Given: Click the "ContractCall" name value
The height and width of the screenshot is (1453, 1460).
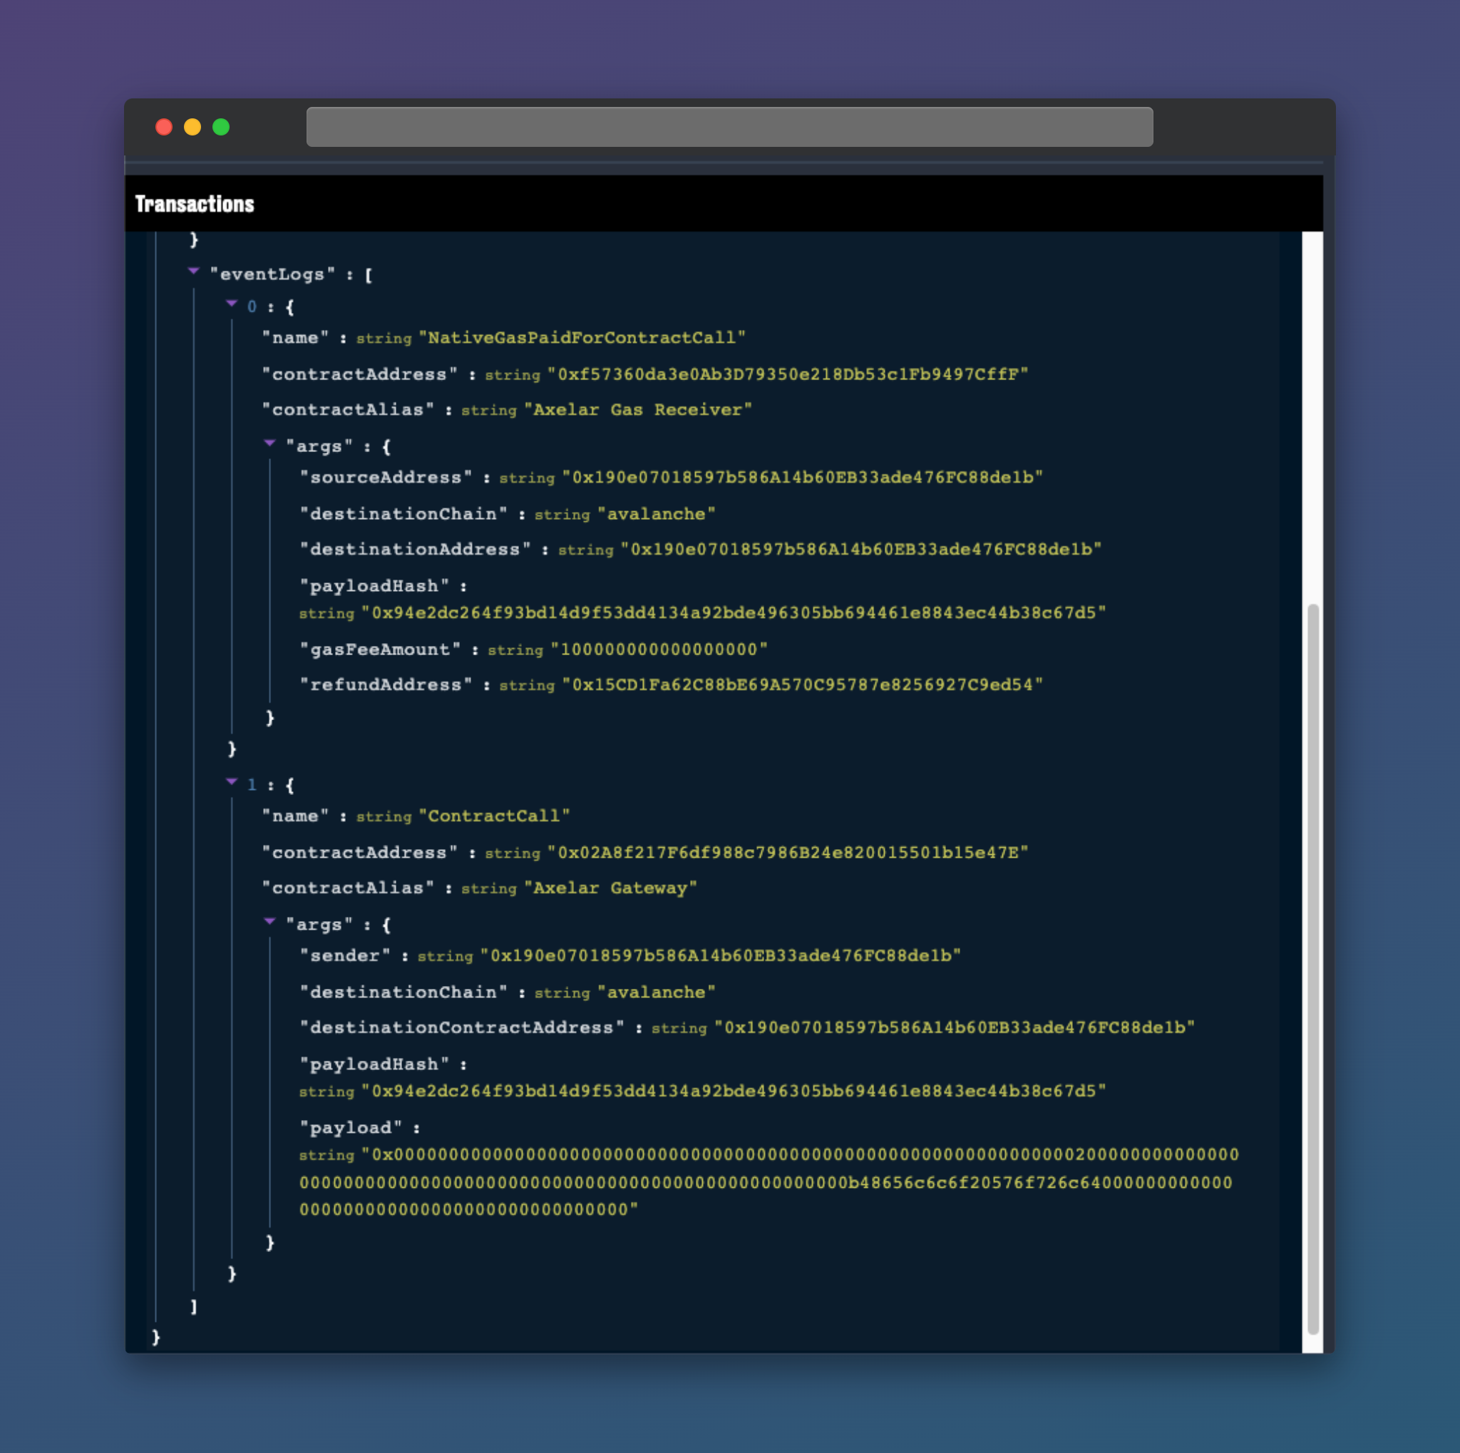Looking at the screenshot, I should click(x=494, y=817).
